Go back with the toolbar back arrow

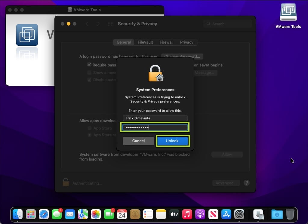point(87,24)
